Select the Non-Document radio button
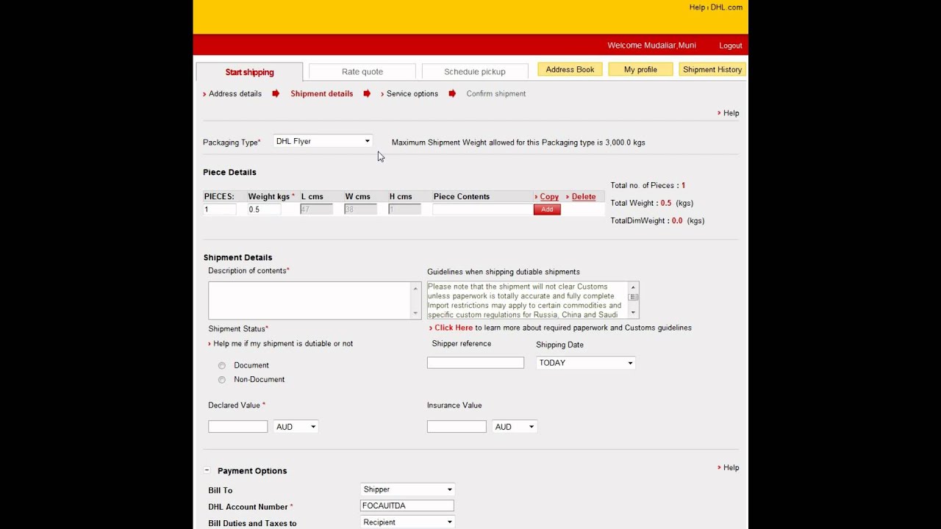This screenshot has height=529, width=941. point(222,380)
